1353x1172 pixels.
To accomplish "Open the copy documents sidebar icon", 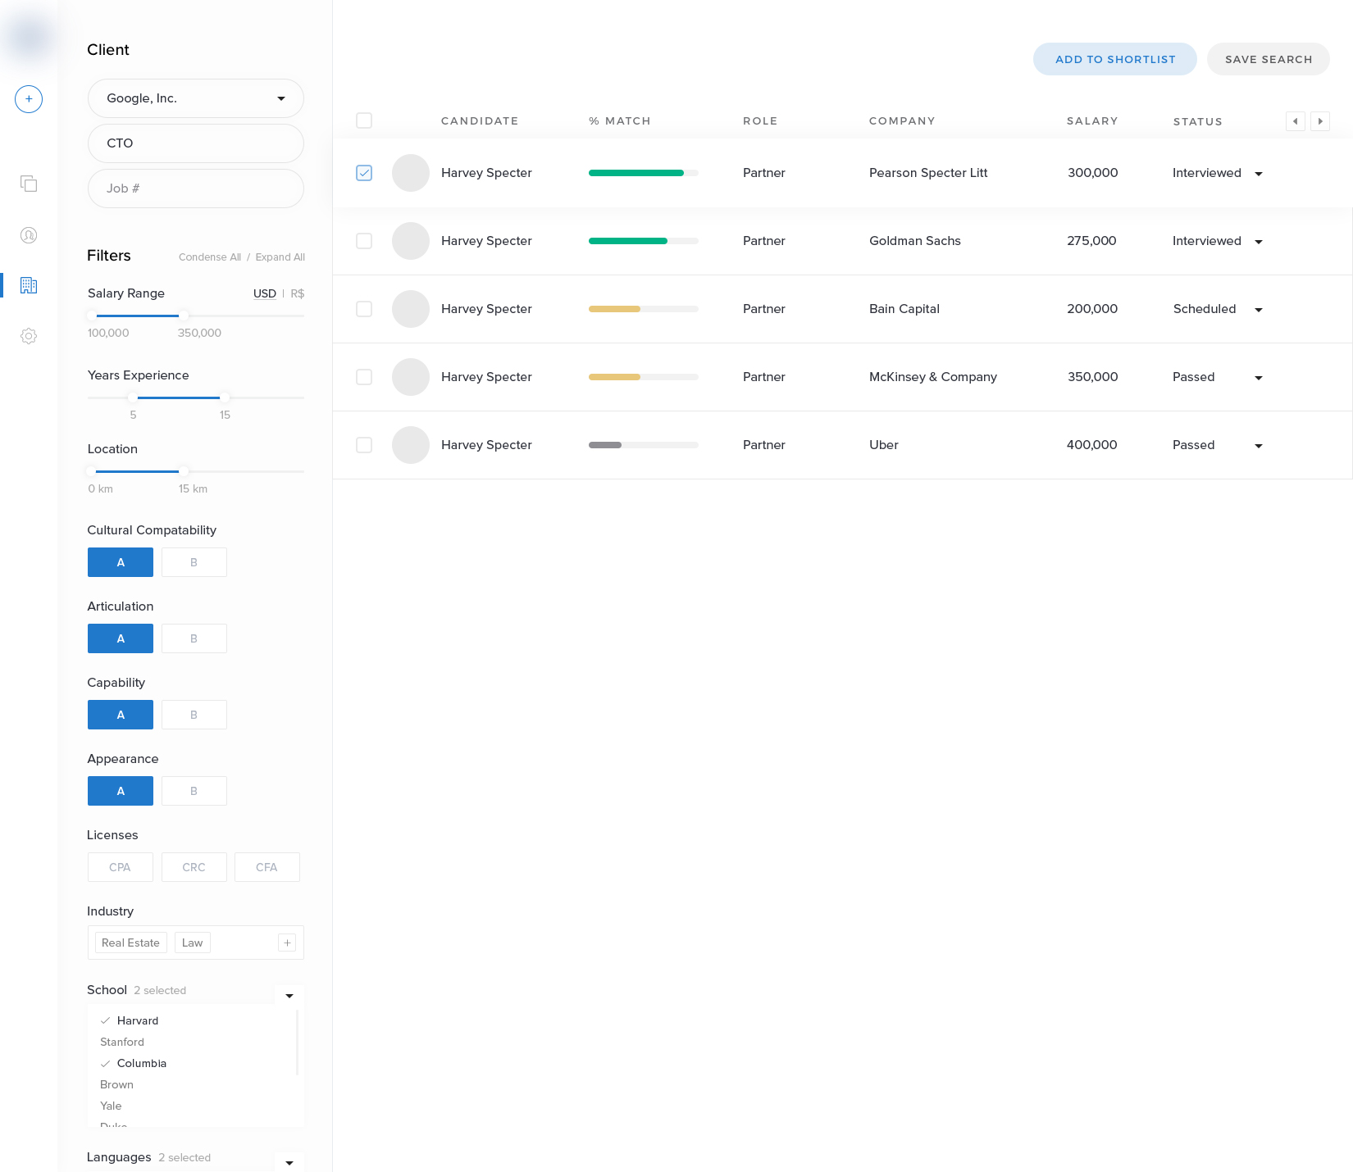I will 29,184.
